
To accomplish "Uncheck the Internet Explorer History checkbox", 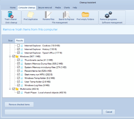I will pos(18,49).
